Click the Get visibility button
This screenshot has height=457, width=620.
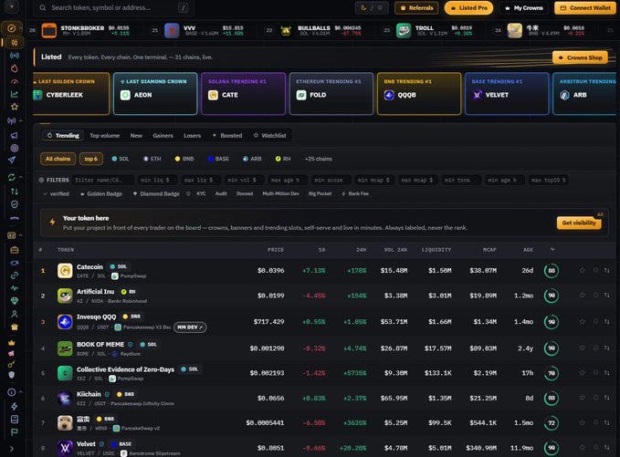tap(579, 223)
